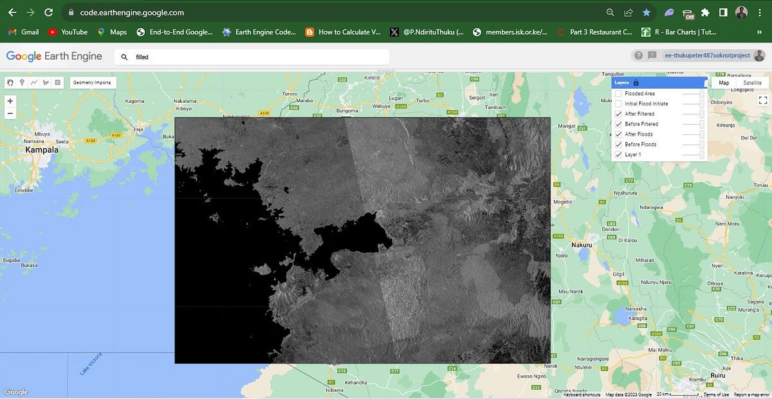Image resolution: width=772 pixels, height=399 pixels.
Task: Open Chrome's three-dot menu
Action: (x=760, y=12)
